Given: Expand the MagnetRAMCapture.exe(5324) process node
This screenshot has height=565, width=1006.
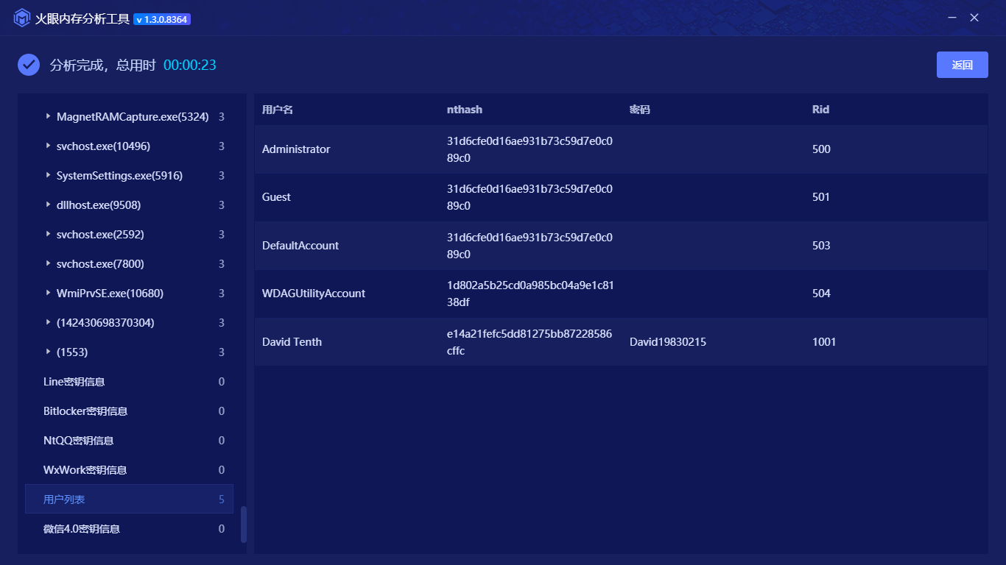Looking at the screenshot, I should point(49,116).
